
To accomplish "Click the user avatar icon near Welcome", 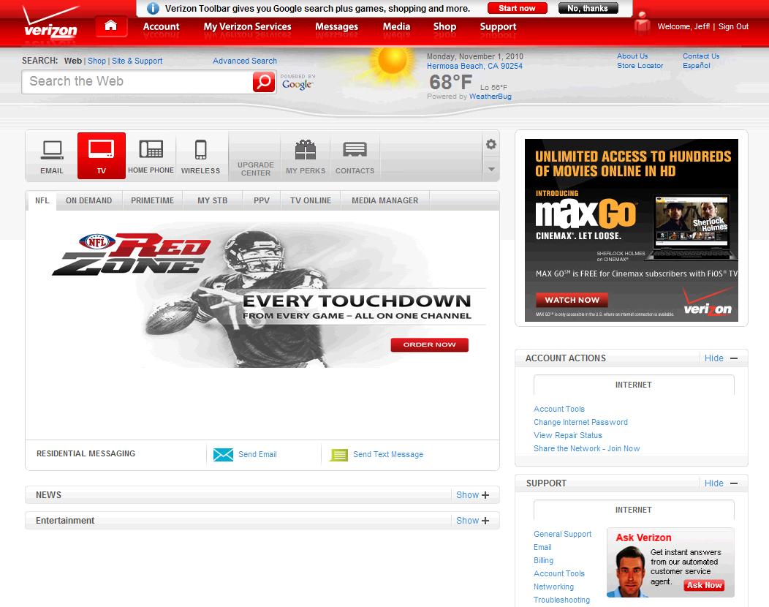I will click(x=642, y=23).
